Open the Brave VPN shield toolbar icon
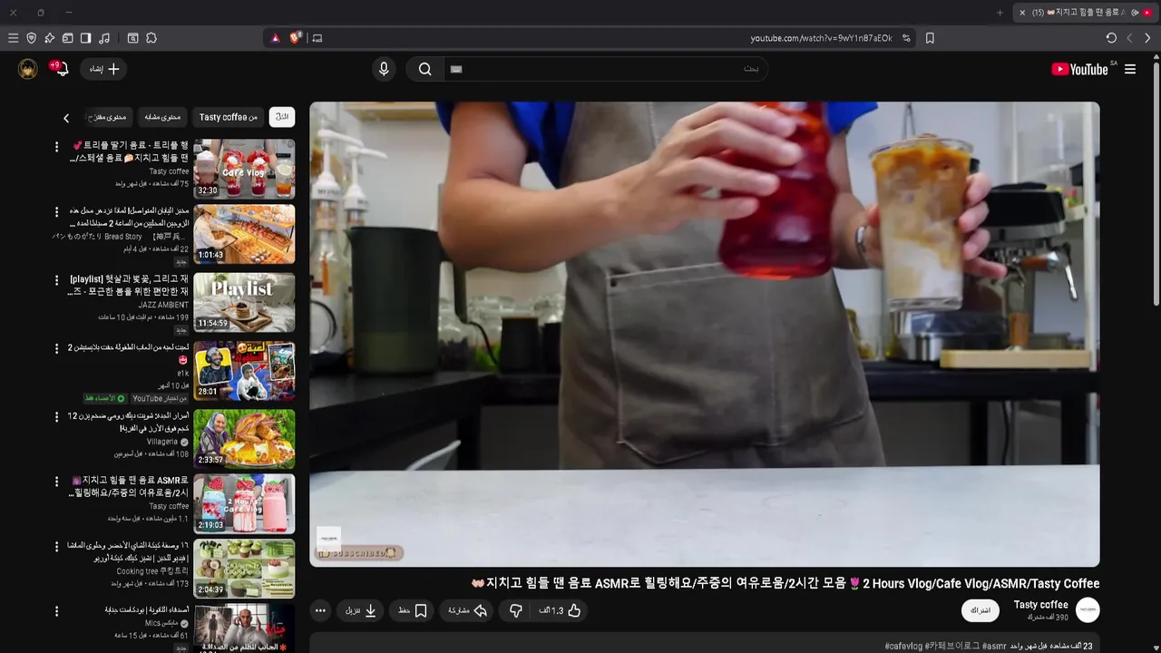The width and height of the screenshot is (1161, 653). [x=31, y=38]
